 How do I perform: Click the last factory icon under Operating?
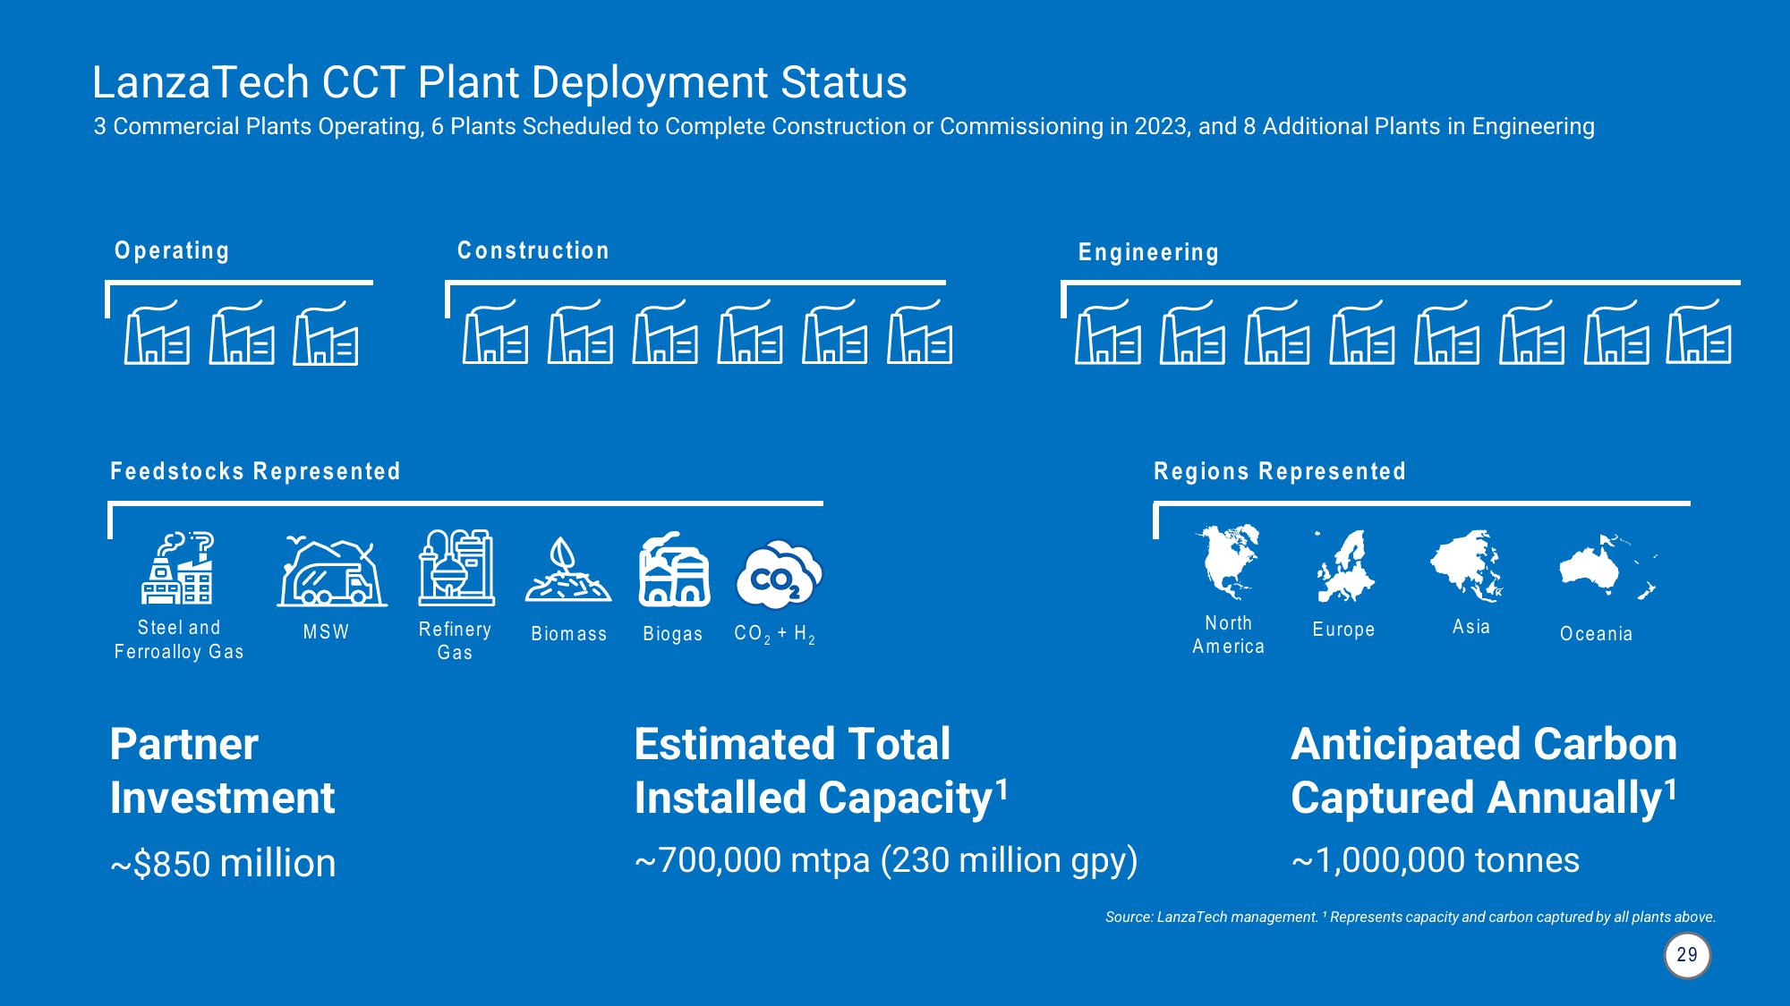pos(326,332)
